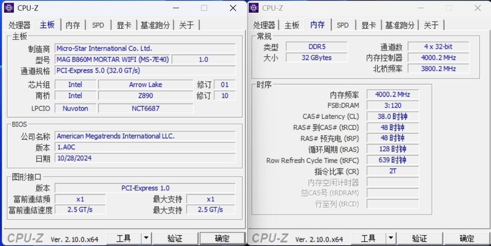491x246 pixels.
Task: Open SPD tab in left CPU-Z window
Action: 98,25
